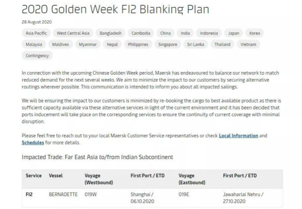The image size is (302, 209).
Task: Select the Vietnam tag
Action: pos(248,44)
